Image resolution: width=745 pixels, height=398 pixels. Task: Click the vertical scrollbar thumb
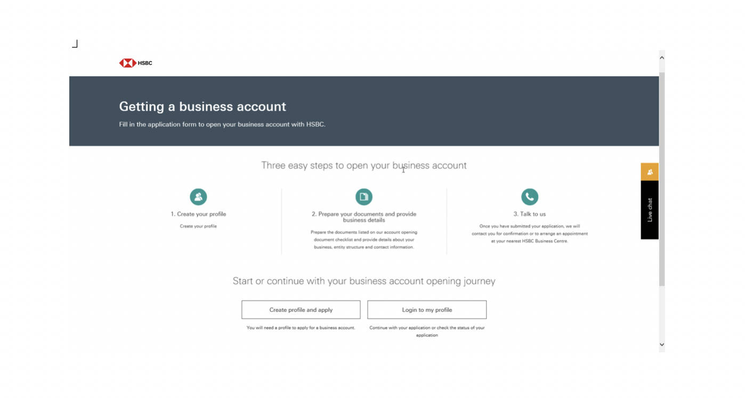(662, 179)
